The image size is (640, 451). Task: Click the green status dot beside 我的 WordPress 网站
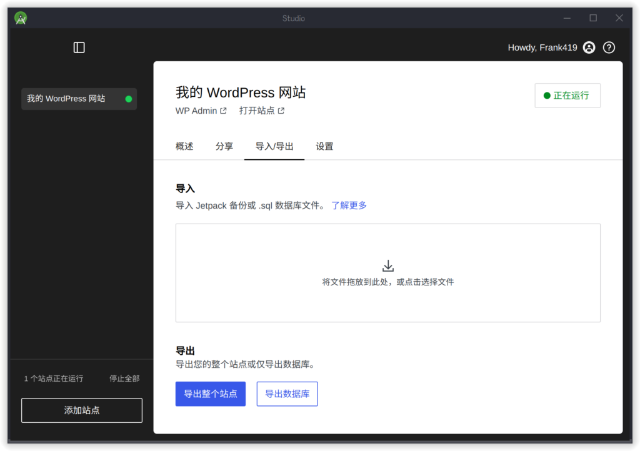point(127,98)
